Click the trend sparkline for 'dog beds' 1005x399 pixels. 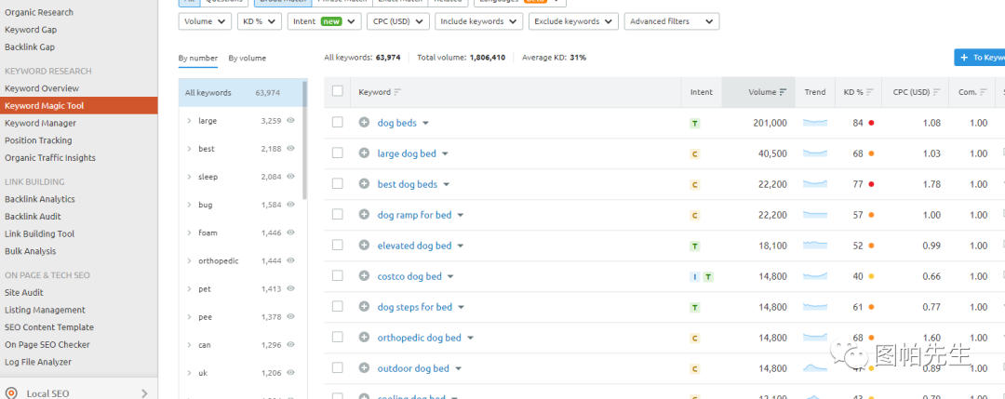click(x=814, y=123)
